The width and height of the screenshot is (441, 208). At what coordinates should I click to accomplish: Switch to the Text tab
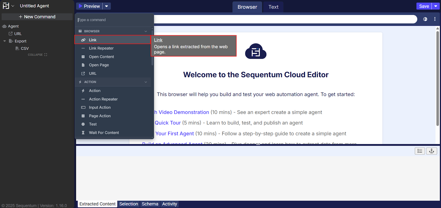pyautogui.click(x=273, y=7)
